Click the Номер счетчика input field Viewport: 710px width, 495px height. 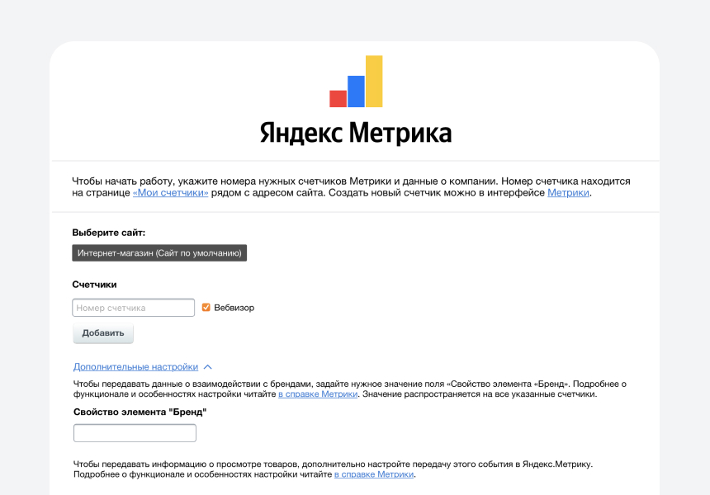132,307
